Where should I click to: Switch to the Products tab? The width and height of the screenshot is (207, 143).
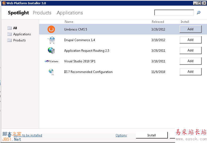(x=42, y=13)
